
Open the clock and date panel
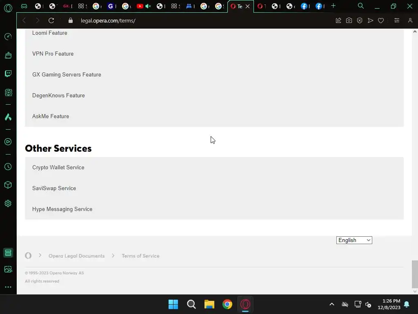pos(389,304)
